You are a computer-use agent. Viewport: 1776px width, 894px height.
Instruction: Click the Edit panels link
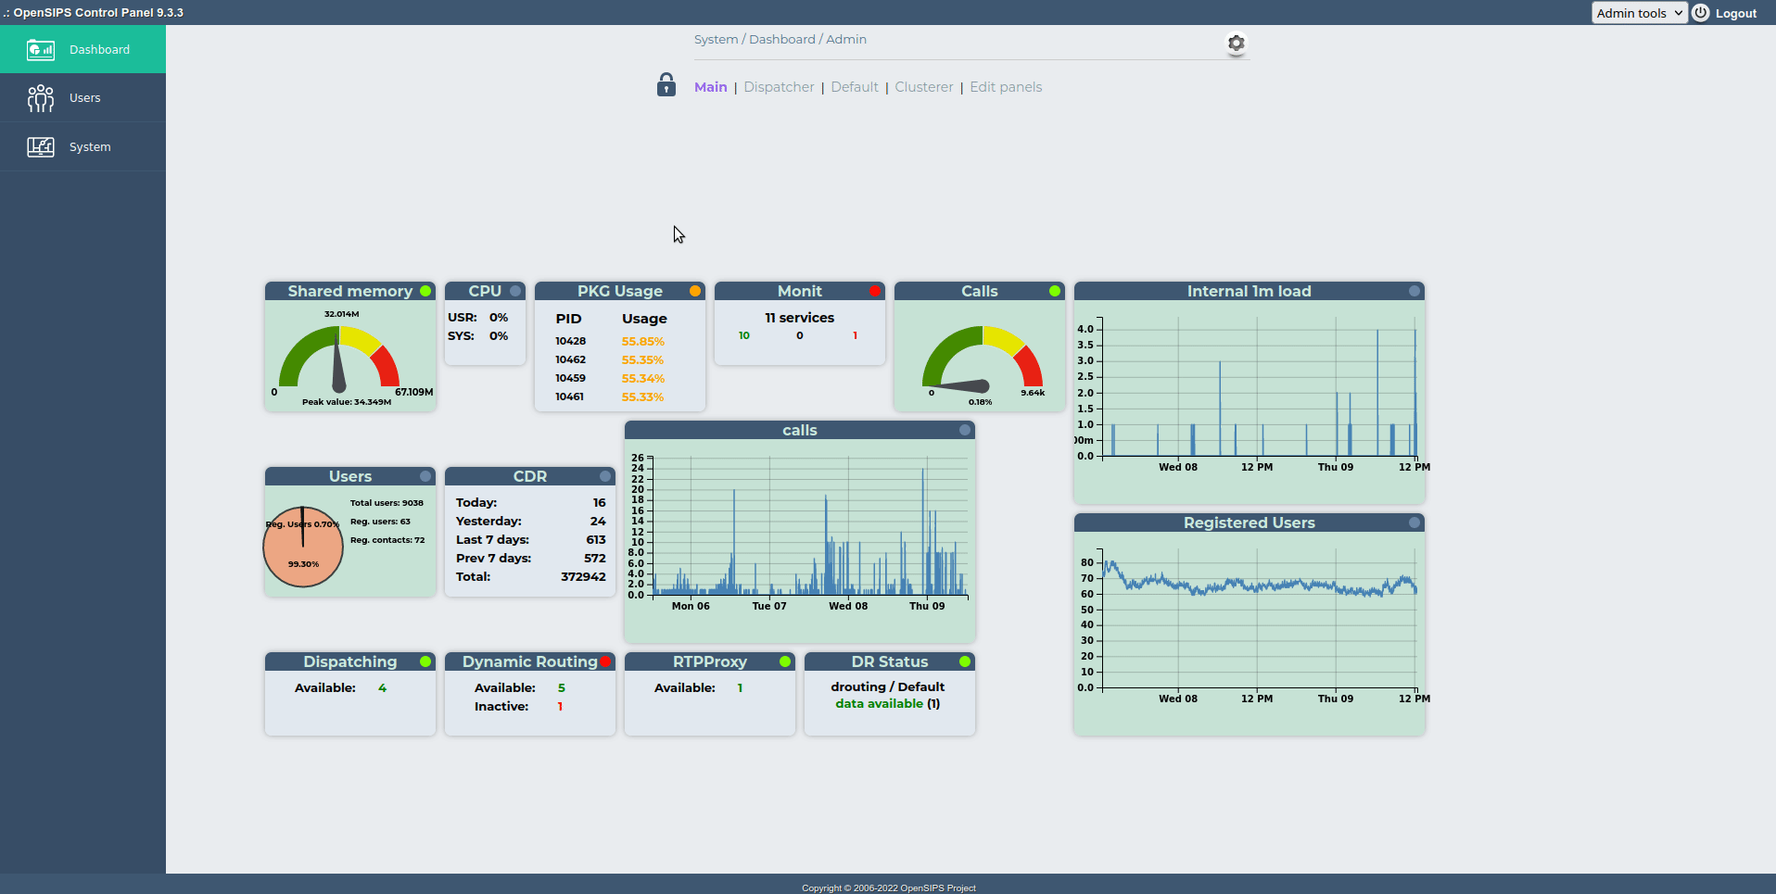[1005, 86]
